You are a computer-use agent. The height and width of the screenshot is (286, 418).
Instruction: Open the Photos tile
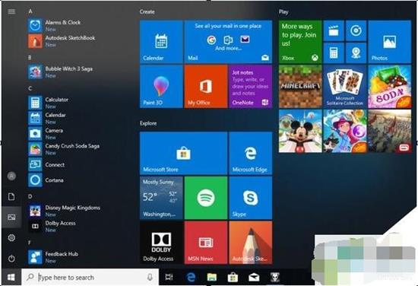(389, 42)
